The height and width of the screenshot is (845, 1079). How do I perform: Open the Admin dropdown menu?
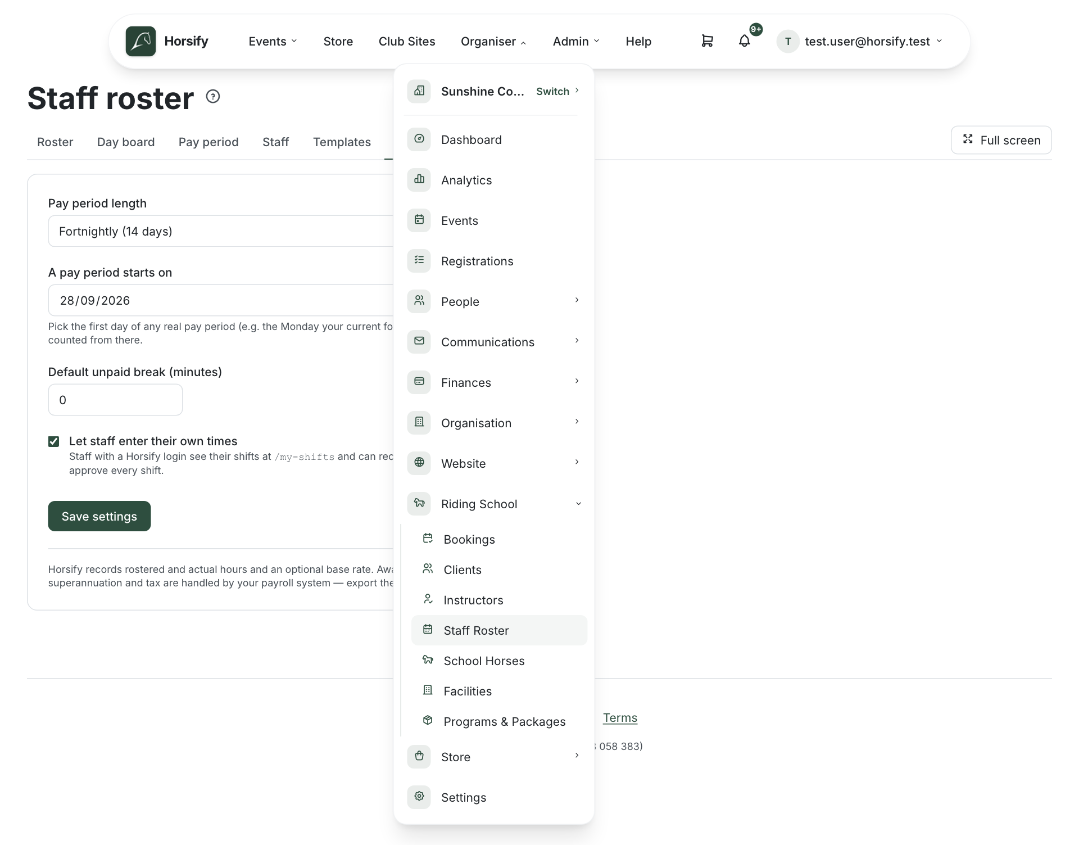pyautogui.click(x=576, y=41)
